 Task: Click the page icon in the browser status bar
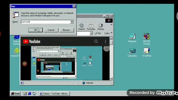[x=22, y=83]
